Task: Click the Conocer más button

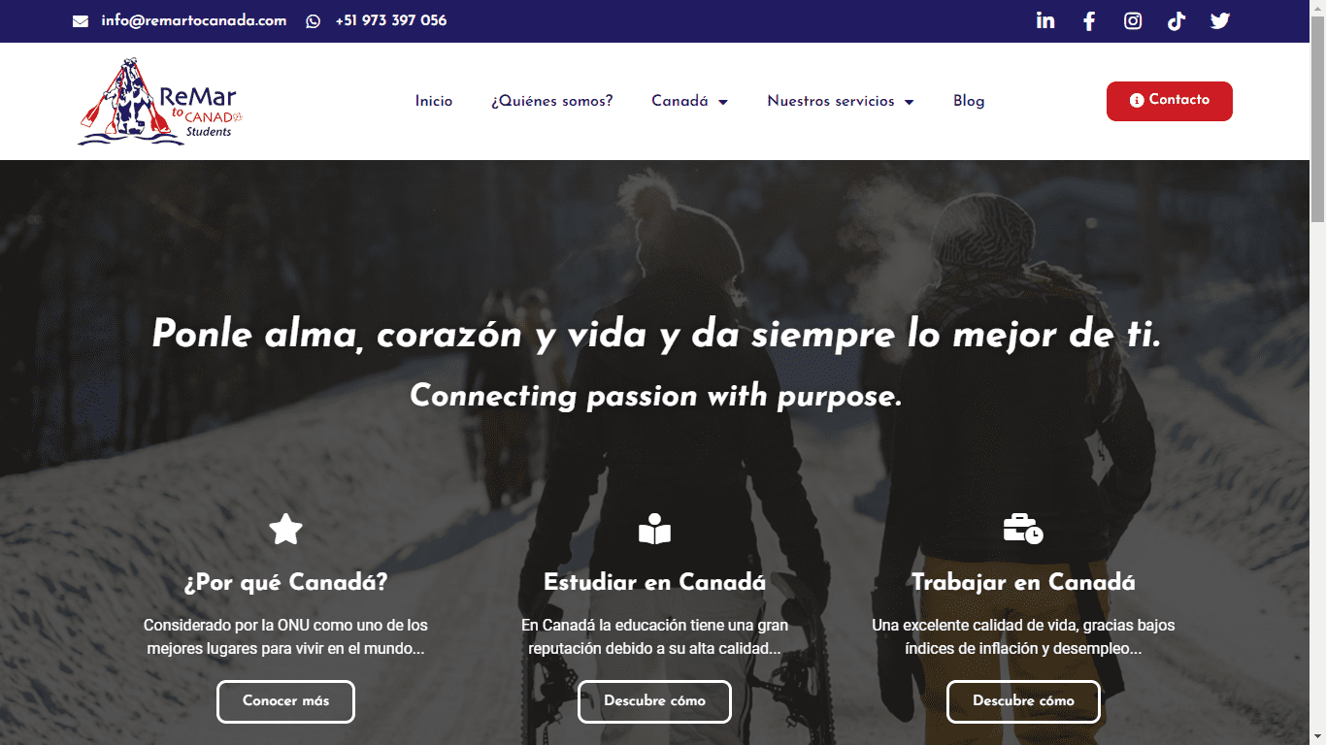Action: (x=285, y=701)
